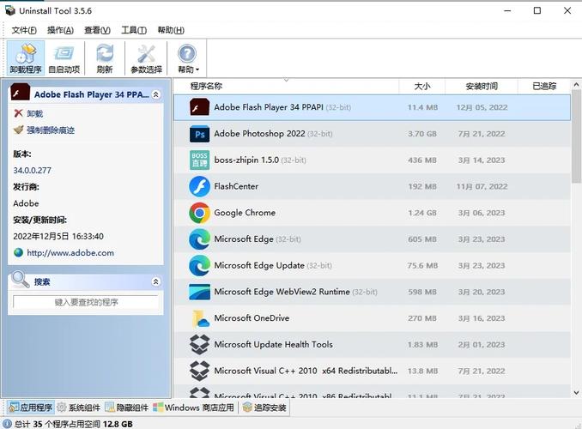Click the Visual C++ 2010 x64 icon
The height and width of the screenshot is (429, 582).
[199, 372]
